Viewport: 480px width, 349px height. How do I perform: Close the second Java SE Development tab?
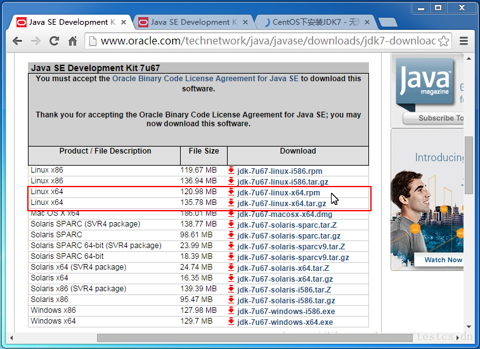pyautogui.click(x=245, y=22)
